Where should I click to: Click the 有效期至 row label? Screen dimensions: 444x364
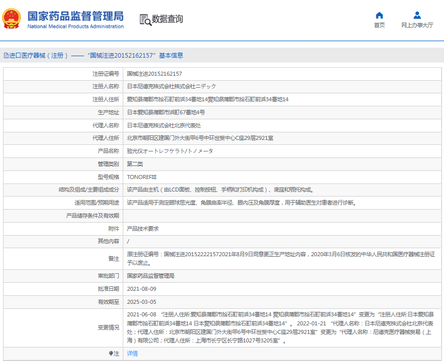point(108,302)
